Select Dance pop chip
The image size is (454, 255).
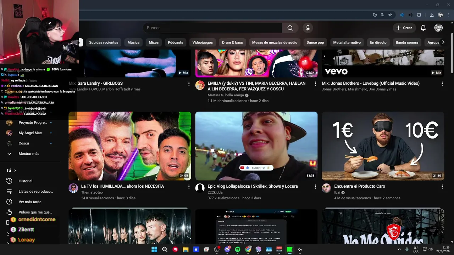pyautogui.click(x=315, y=42)
